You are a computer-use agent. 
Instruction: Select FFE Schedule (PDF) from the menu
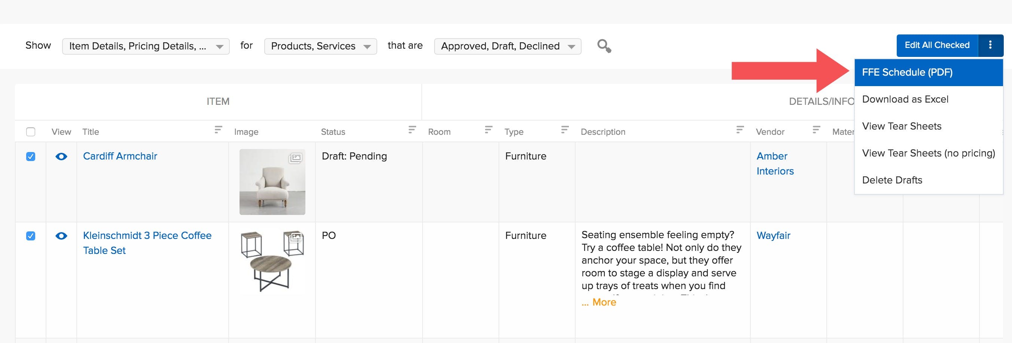click(x=909, y=72)
